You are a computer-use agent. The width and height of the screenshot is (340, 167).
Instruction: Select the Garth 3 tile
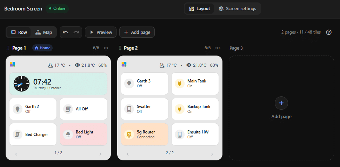(x=145, y=83)
